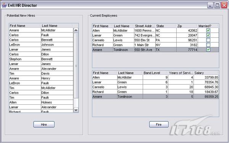Viewport: 229px width, 143px height.
Task: Click the Married? column header
Action: pos(208,26)
